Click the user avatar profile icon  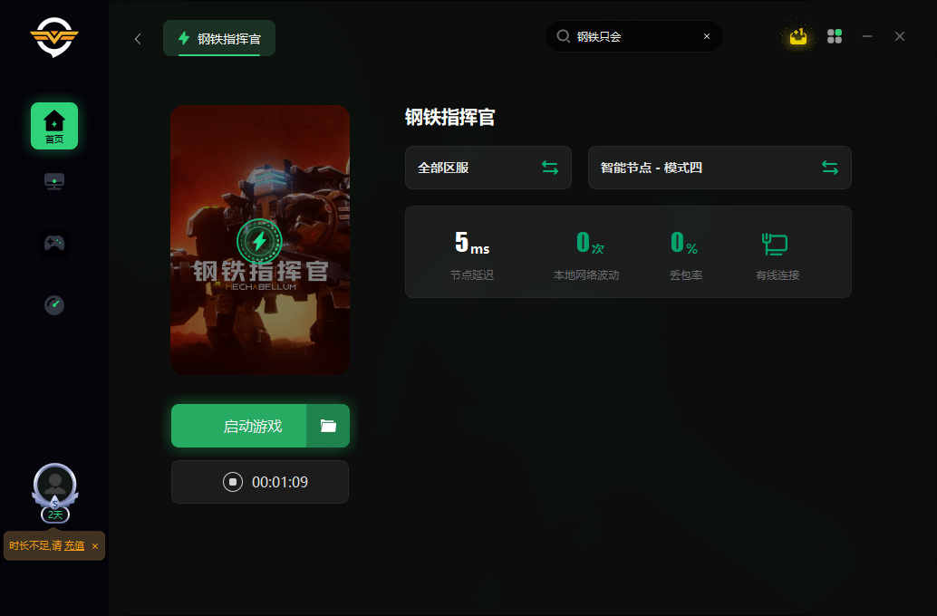click(54, 485)
